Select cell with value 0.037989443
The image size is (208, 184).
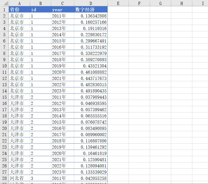[91, 97]
